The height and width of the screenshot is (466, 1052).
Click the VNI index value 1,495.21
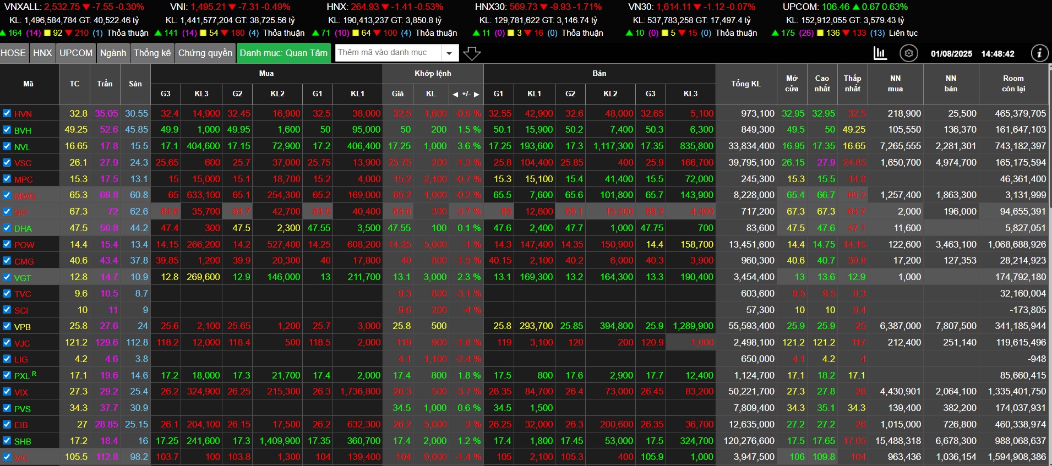tap(208, 7)
